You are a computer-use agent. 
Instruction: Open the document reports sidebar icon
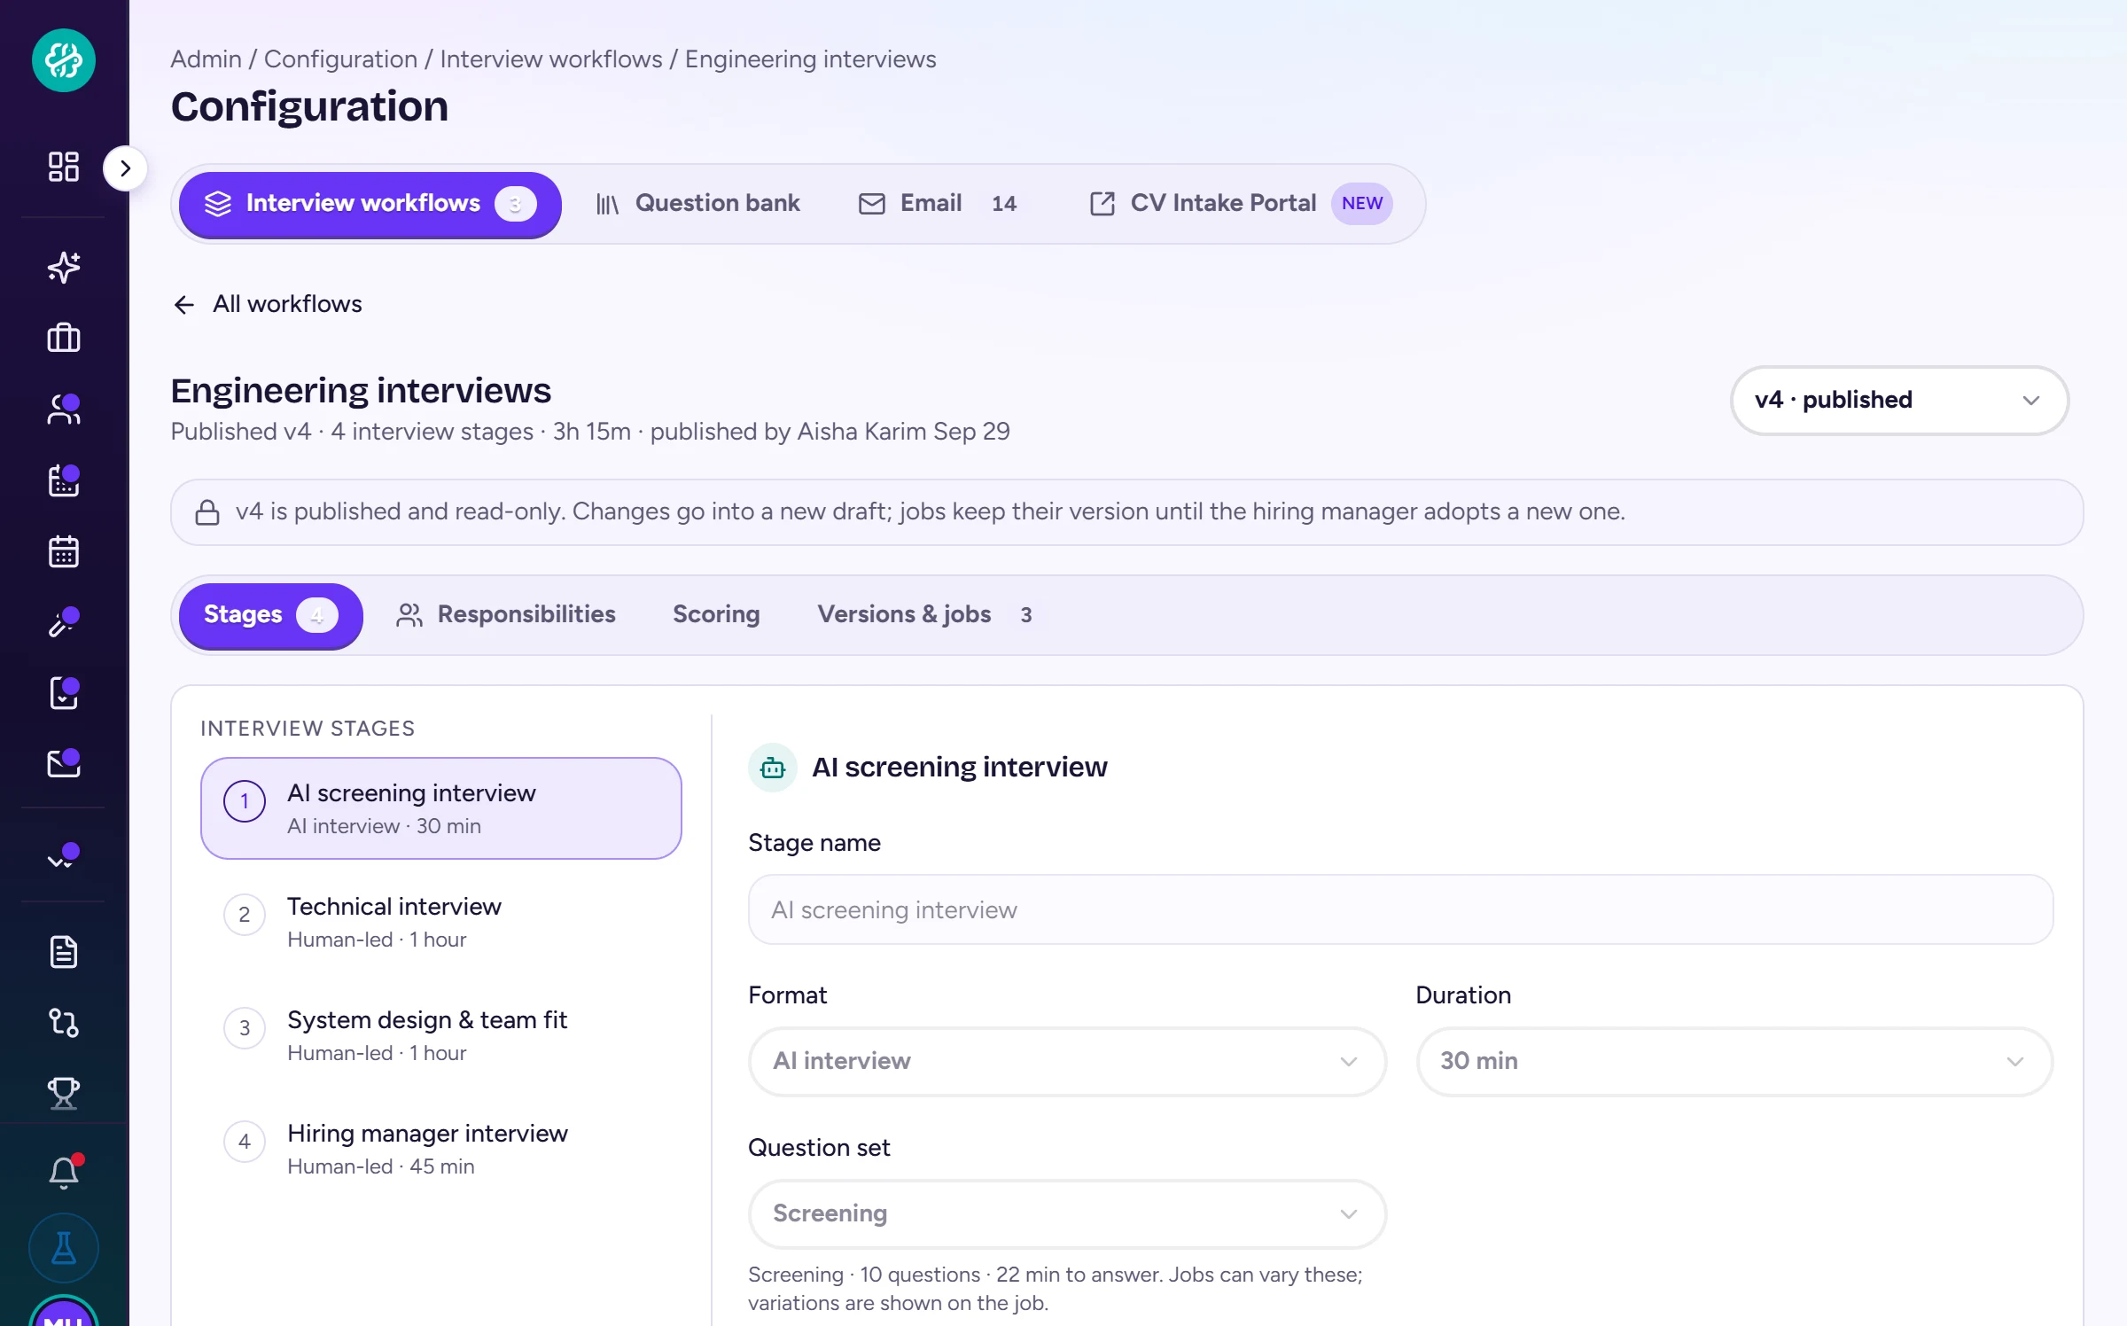(64, 952)
